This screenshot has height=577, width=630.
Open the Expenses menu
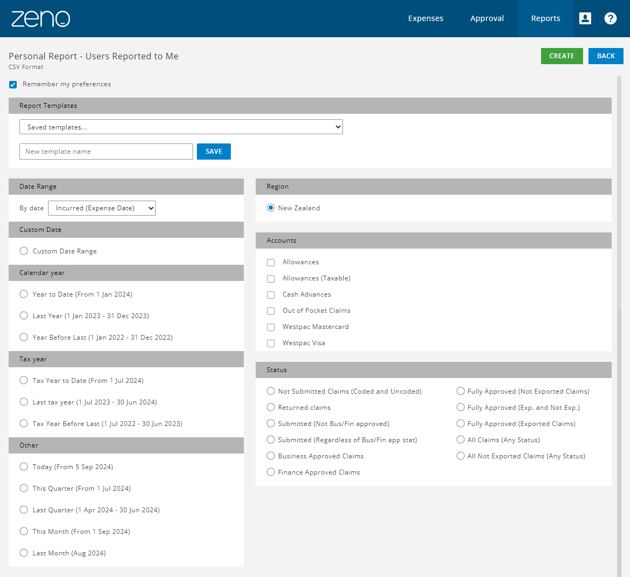[426, 18]
